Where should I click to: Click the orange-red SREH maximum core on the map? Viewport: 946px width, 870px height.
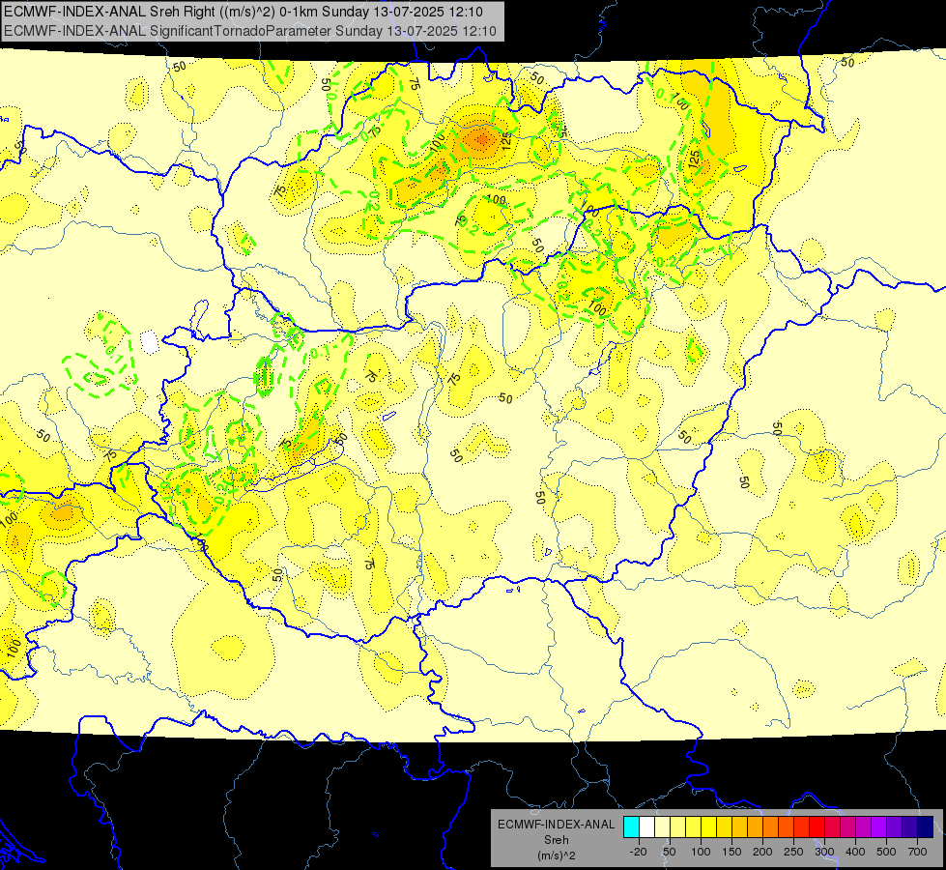coord(481,141)
